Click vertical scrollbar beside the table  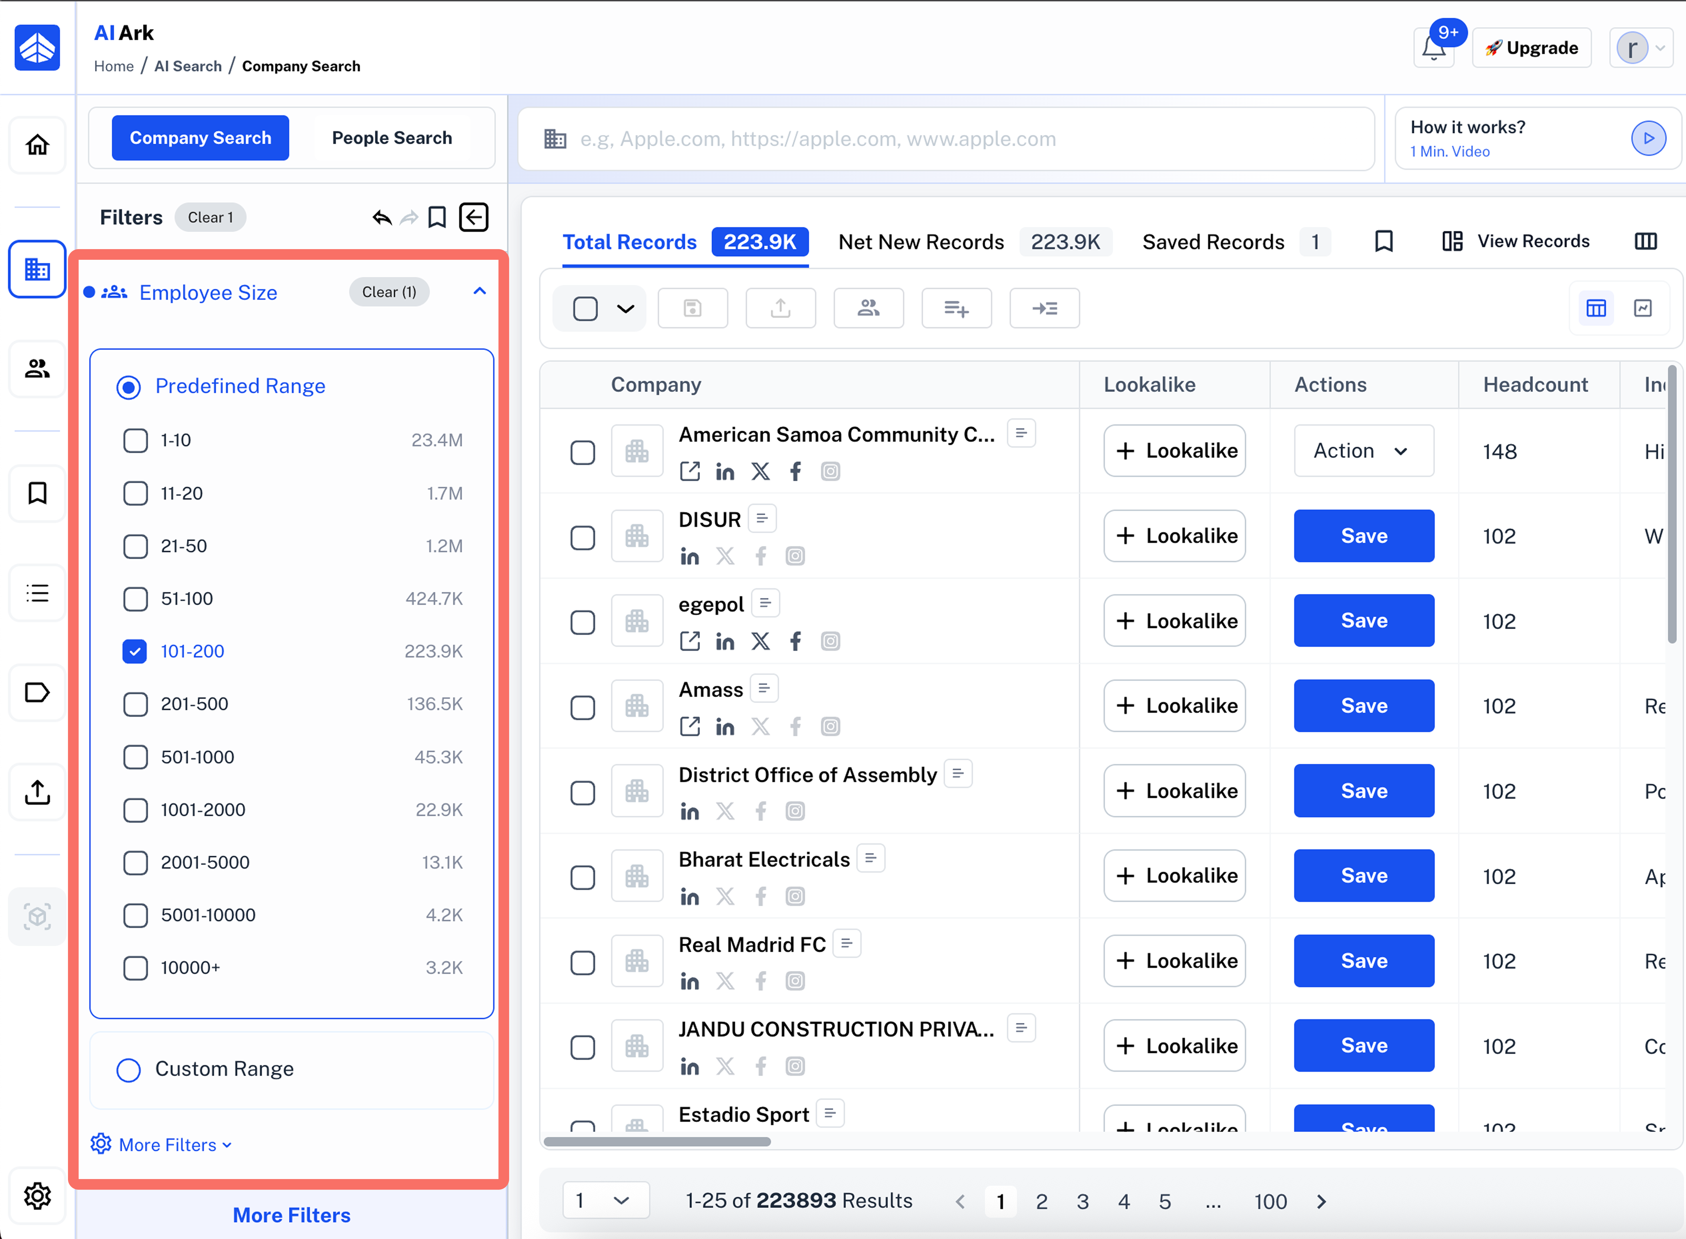pos(1672,504)
